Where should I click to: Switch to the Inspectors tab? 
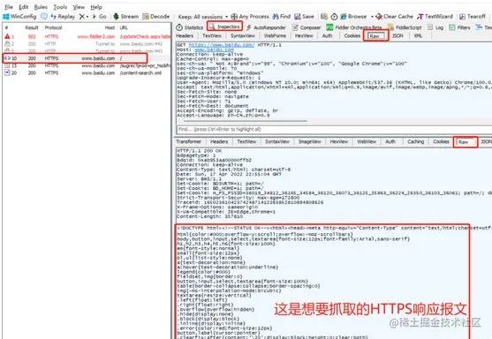224,26
